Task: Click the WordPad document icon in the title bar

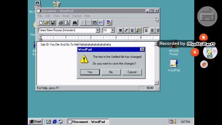Action: 39,11
